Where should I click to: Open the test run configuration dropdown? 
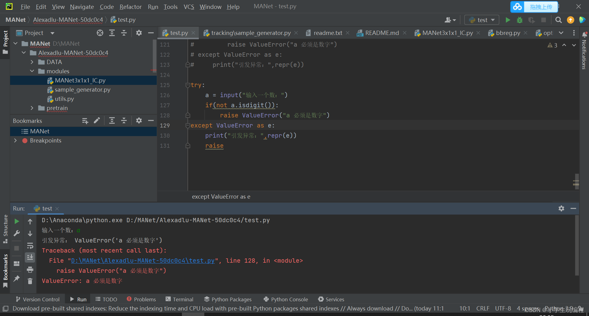[482, 20]
